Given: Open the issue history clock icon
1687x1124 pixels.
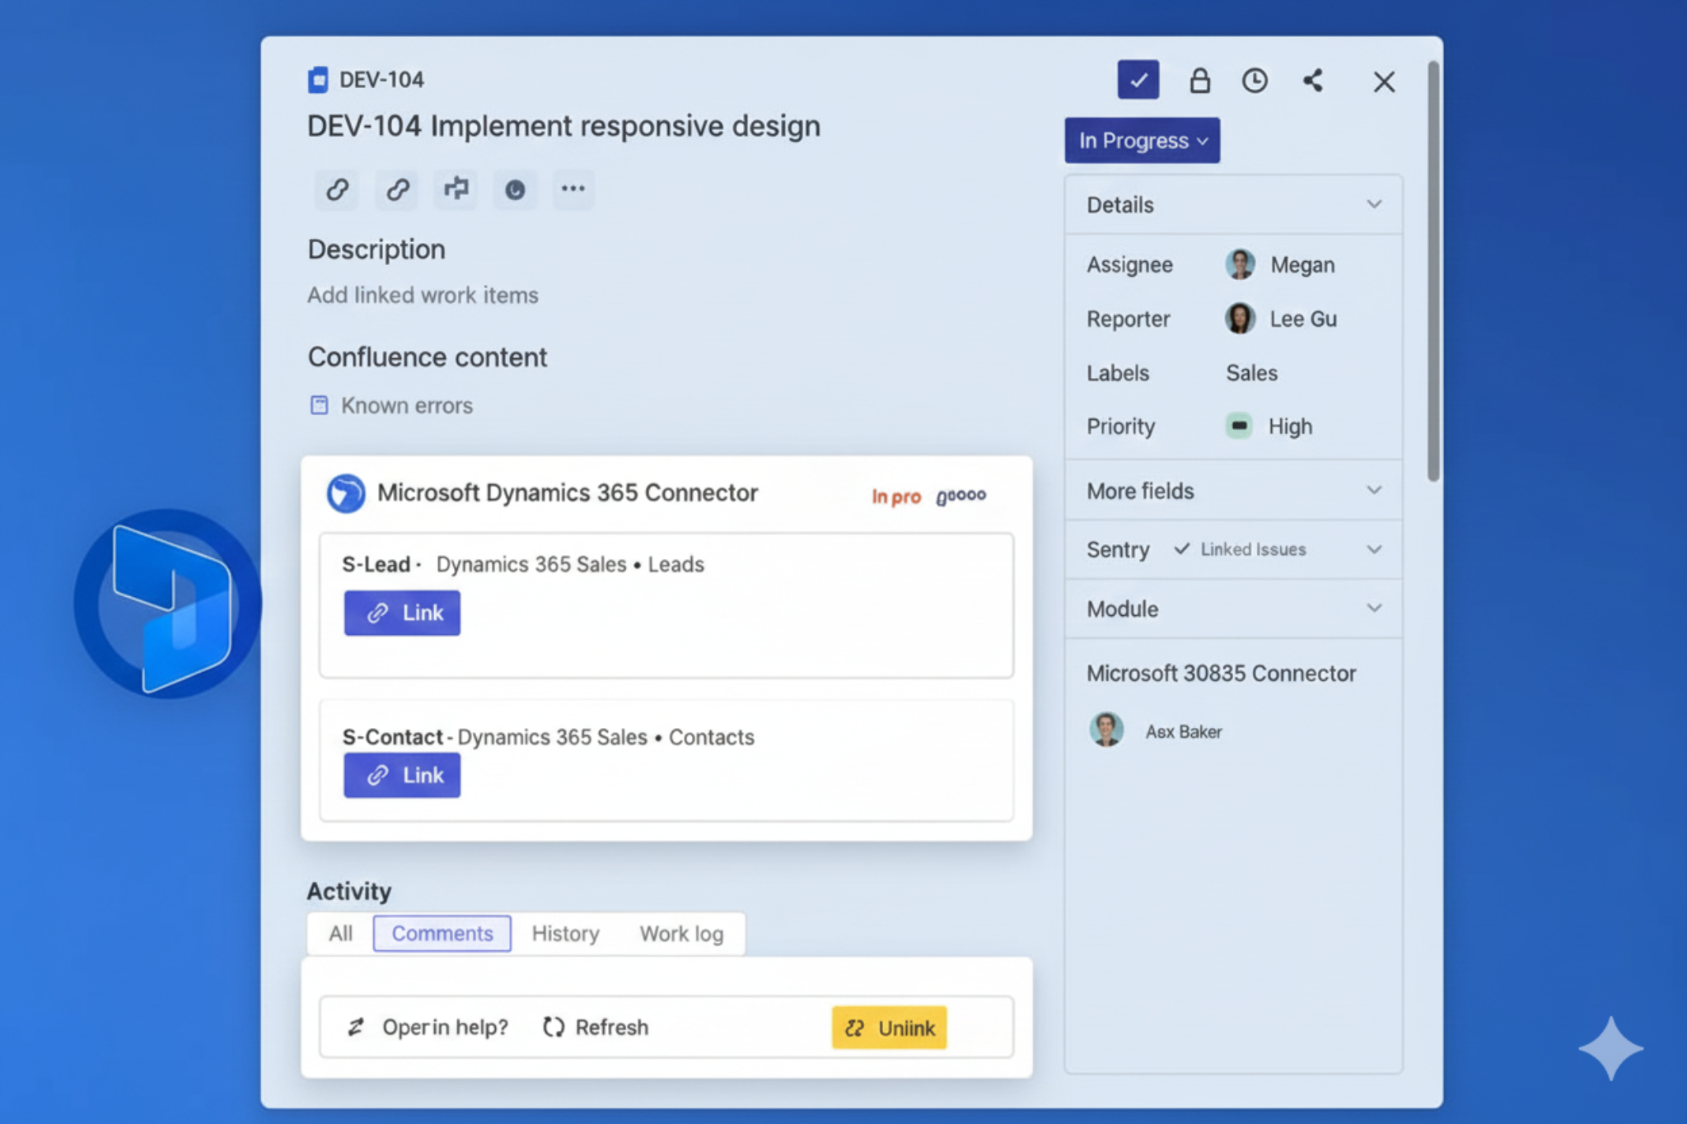Looking at the screenshot, I should [x=1255, y=81].
